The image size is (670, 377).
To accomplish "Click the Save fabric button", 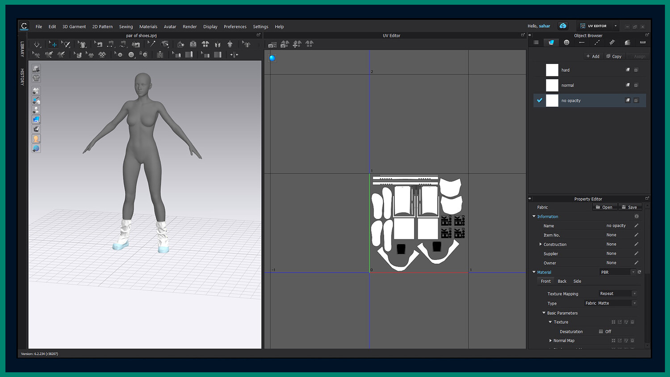I will [629, 207].
